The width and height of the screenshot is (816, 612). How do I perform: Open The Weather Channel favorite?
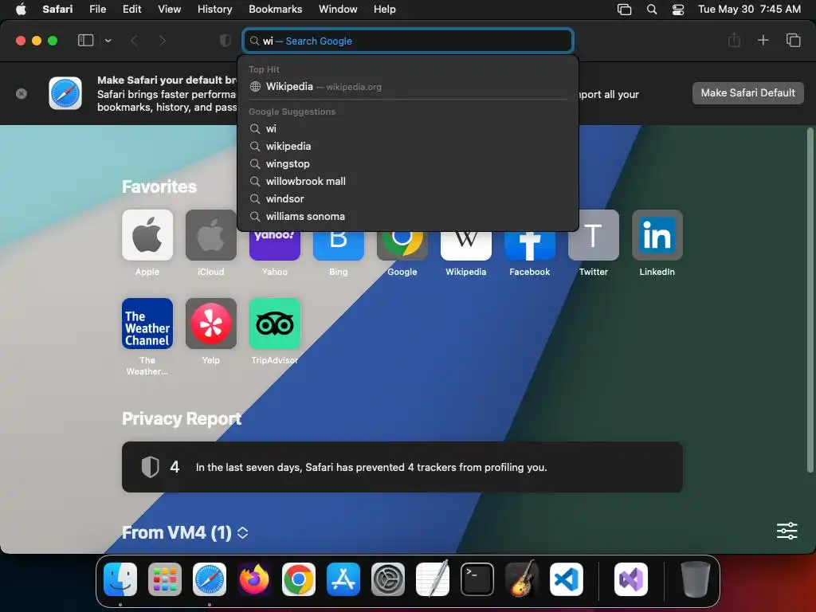[x=147, y=324]
